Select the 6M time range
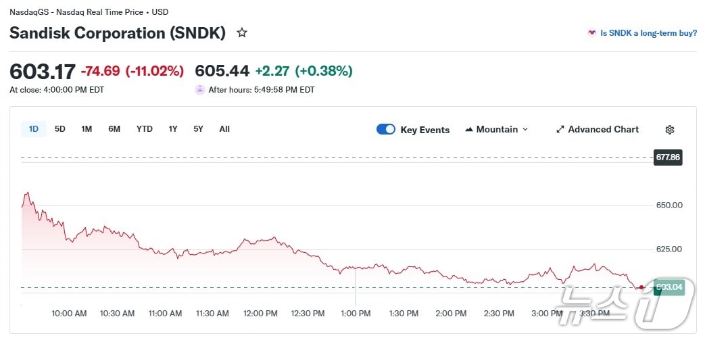Image resolution: width=705 pixels, height=340 pixels. 114,129
